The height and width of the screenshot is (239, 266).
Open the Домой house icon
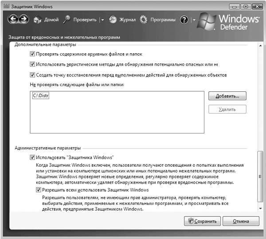pyautogui.click(x=37, y=20)
